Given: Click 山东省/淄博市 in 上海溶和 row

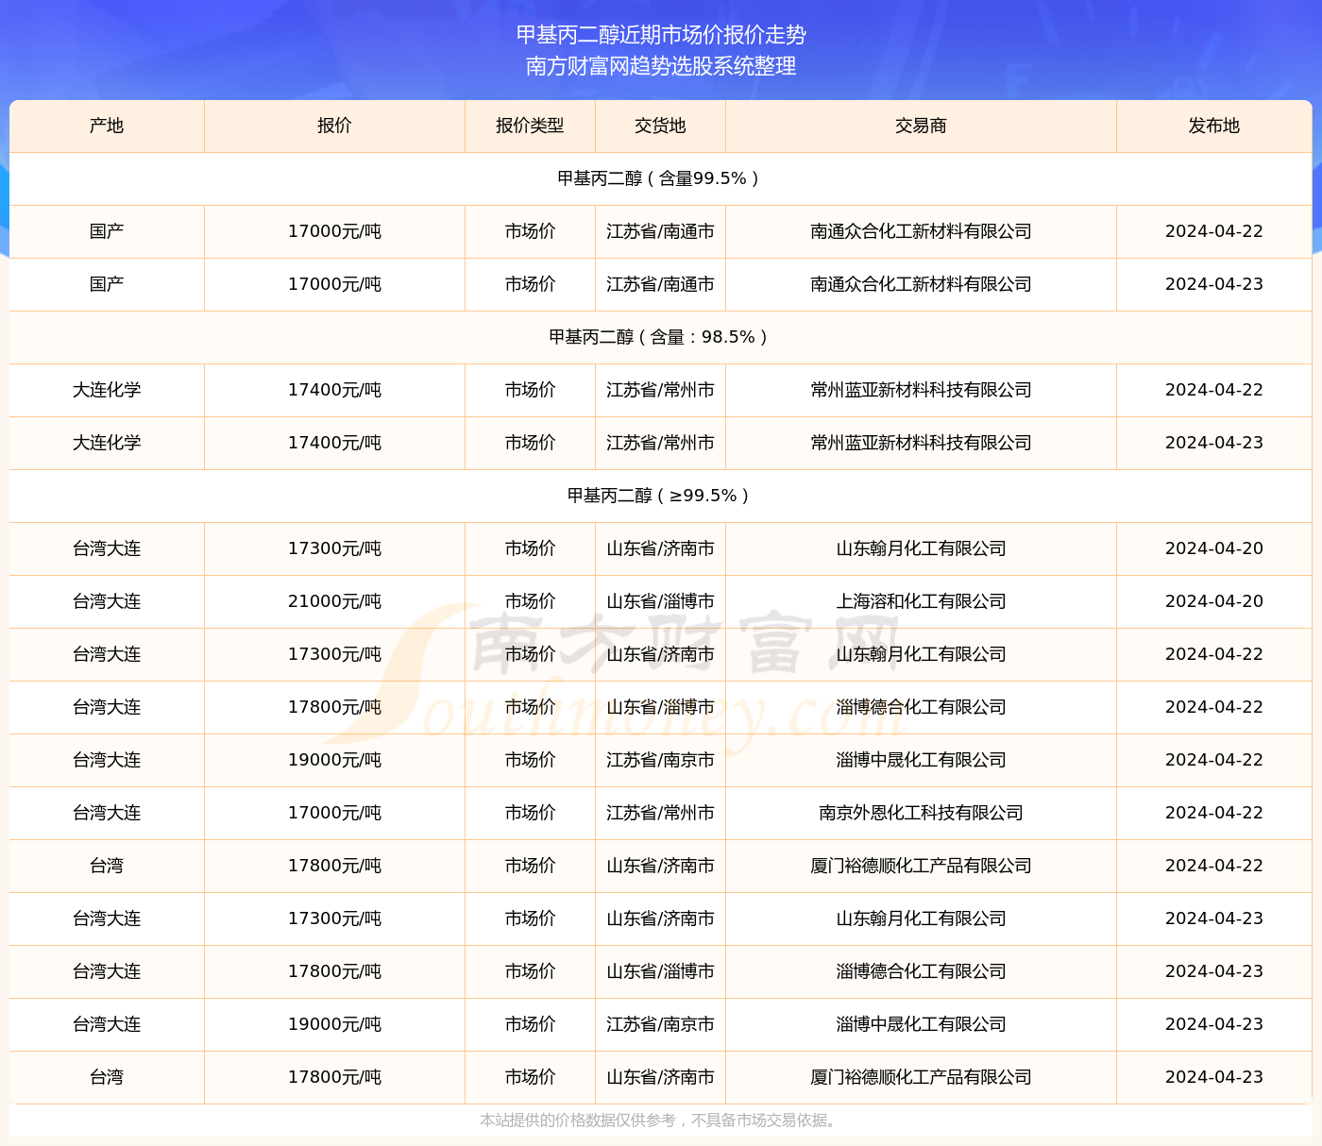Looking at the screenshot, I should 660,601.
